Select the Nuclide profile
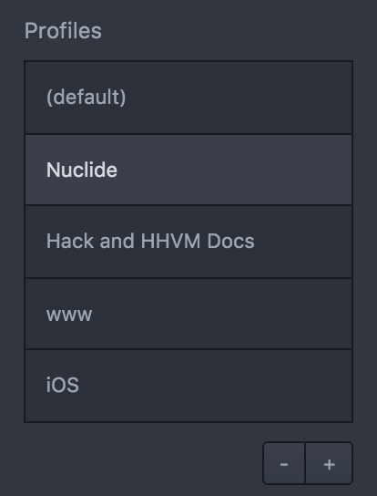 [188, 170]
